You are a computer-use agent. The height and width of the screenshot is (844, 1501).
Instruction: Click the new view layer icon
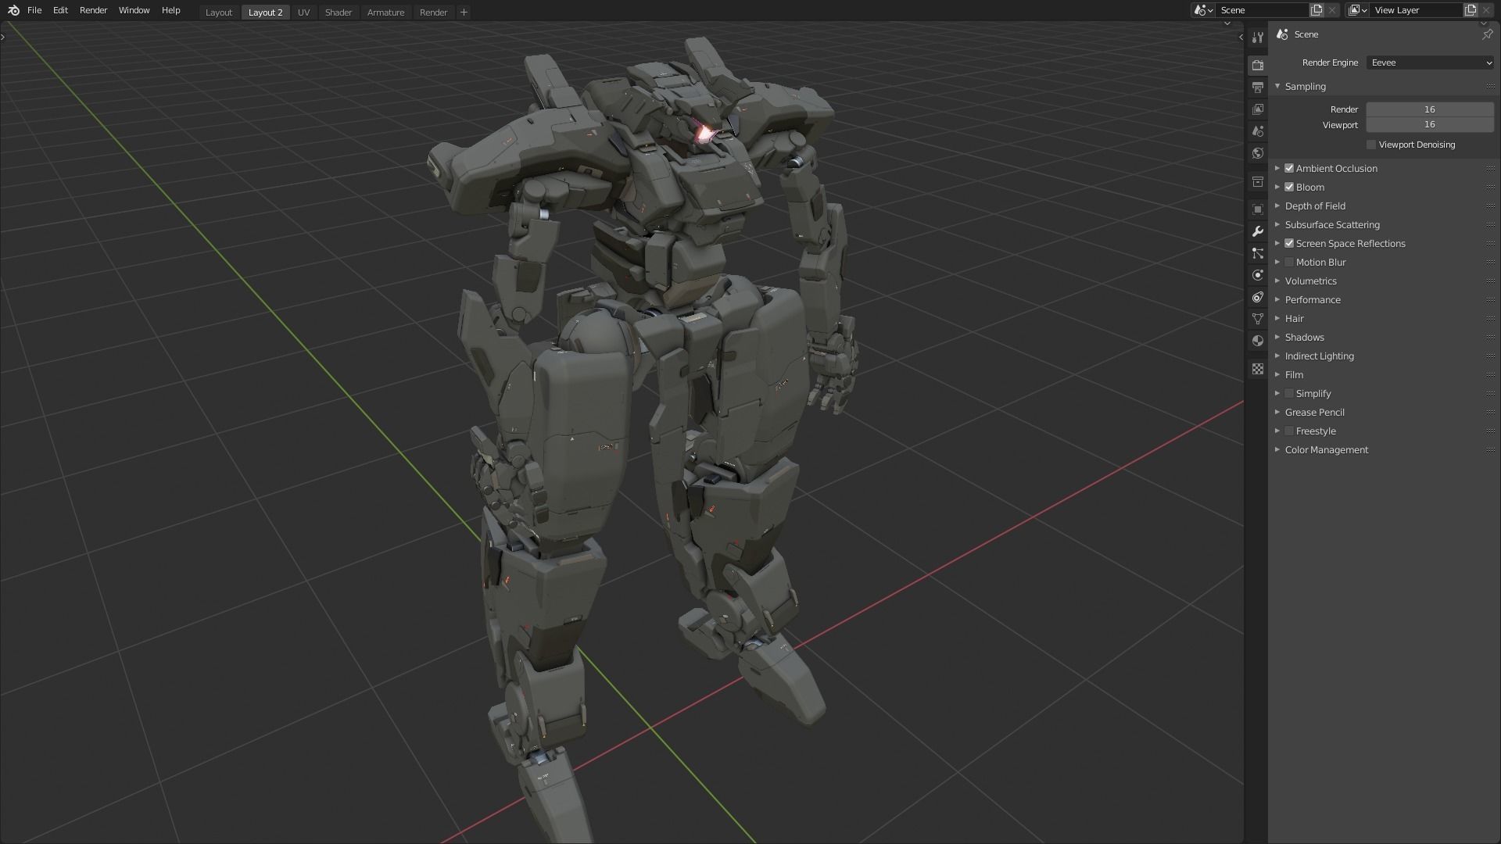[1471, 10]
